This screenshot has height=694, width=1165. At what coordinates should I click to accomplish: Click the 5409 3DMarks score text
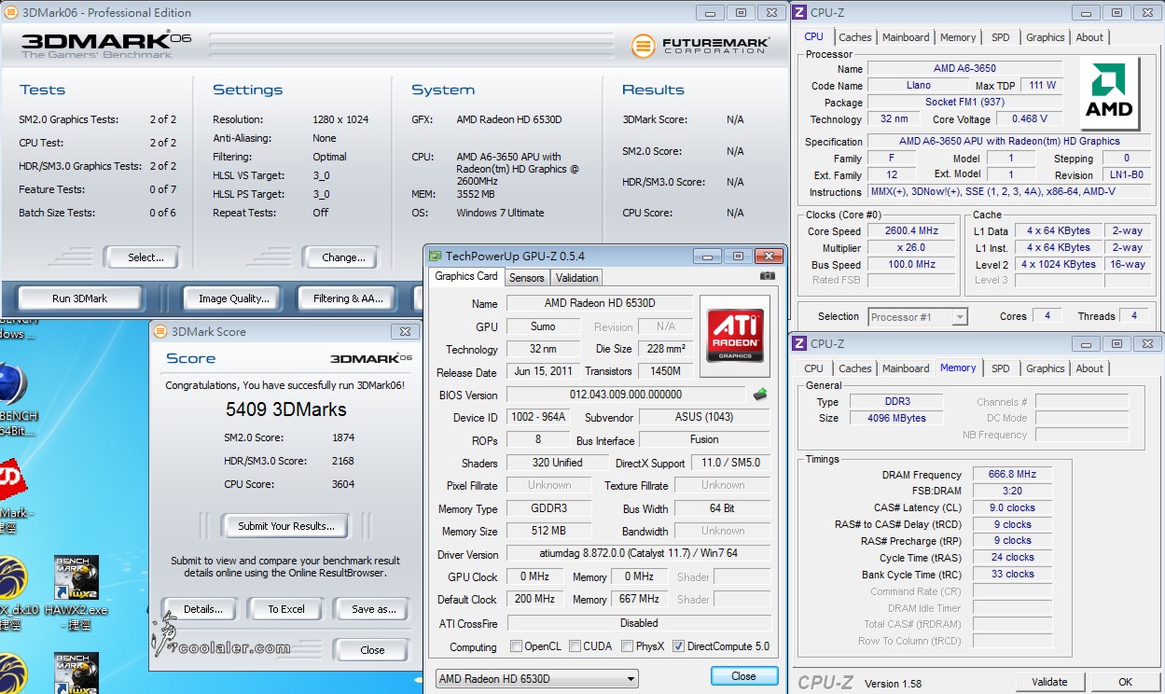tap(286, 409)
